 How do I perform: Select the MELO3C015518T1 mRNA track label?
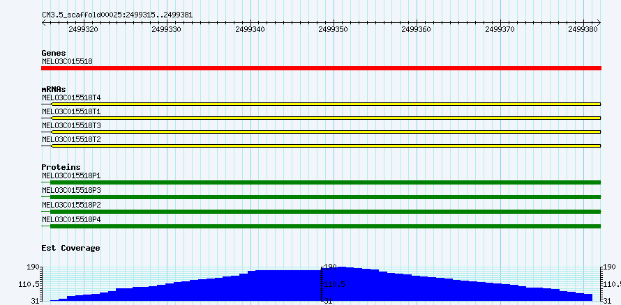(x=71, y=112)
